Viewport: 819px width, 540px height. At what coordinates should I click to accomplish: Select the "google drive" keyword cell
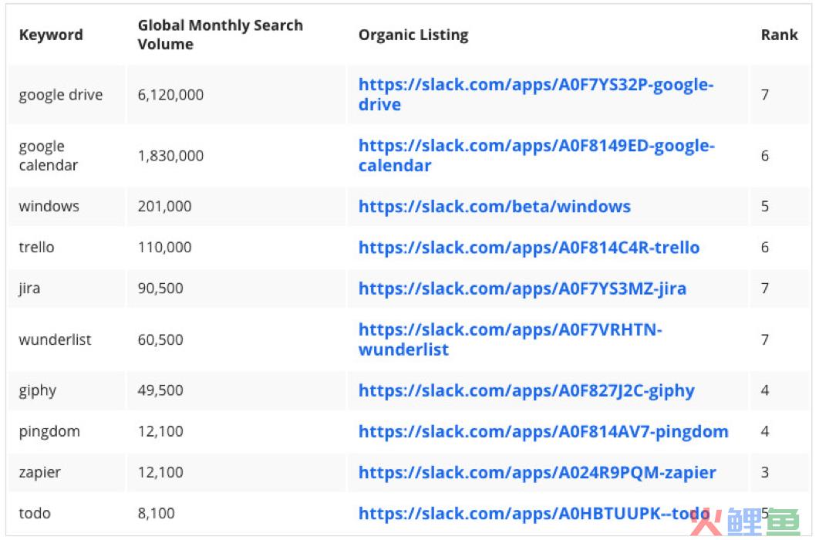(61, 95)
